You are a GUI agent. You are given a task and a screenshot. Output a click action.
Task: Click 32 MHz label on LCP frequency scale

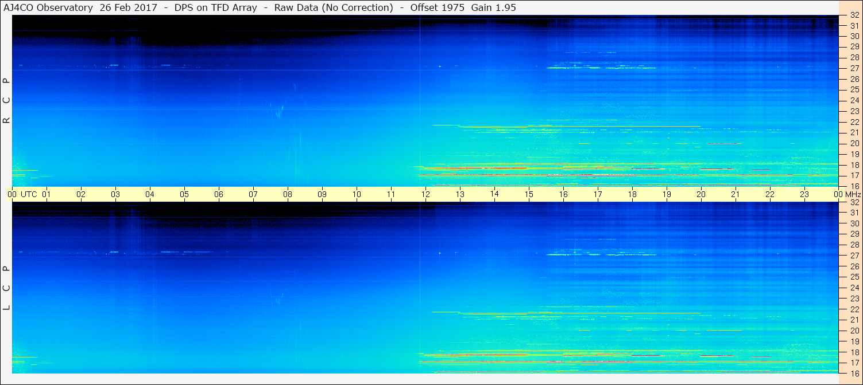click(854, 202)
